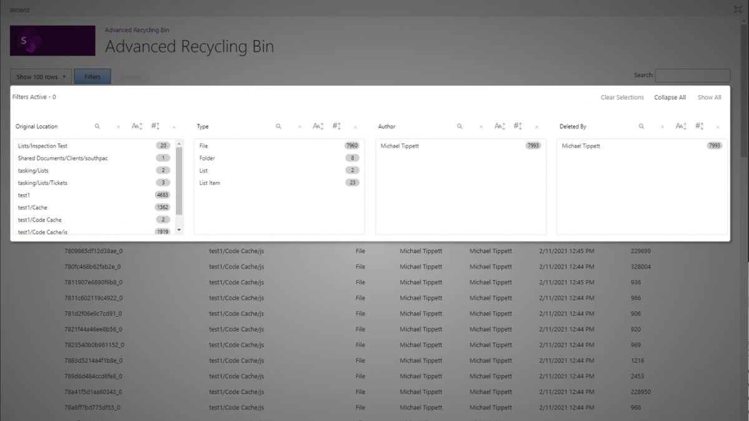Click the Clear Selections link
Screen dimensions: 749x421
point(622,97)
